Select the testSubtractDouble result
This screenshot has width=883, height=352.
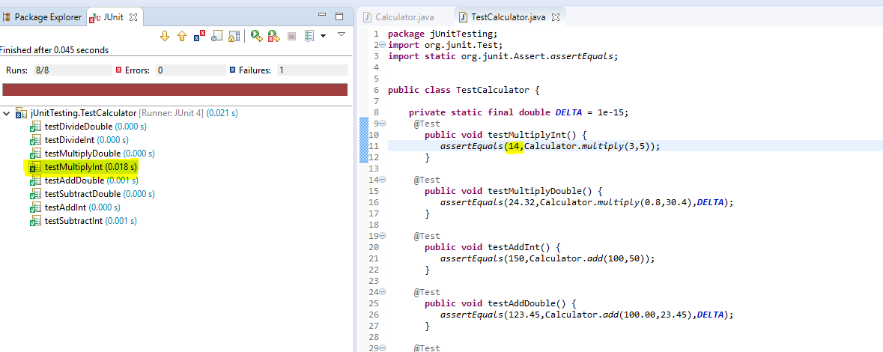pyautogui.click(x=92, y=194)
